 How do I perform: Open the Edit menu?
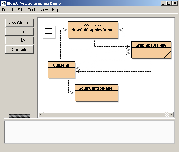pos(21,10)
